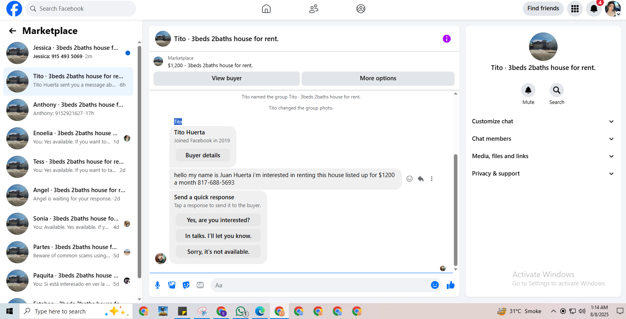Attach a photo using the image icon

(x=172, y=285)
